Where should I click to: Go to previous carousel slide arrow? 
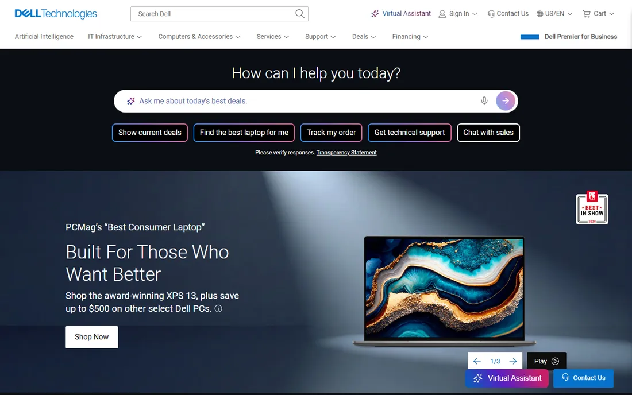(477, 361)
